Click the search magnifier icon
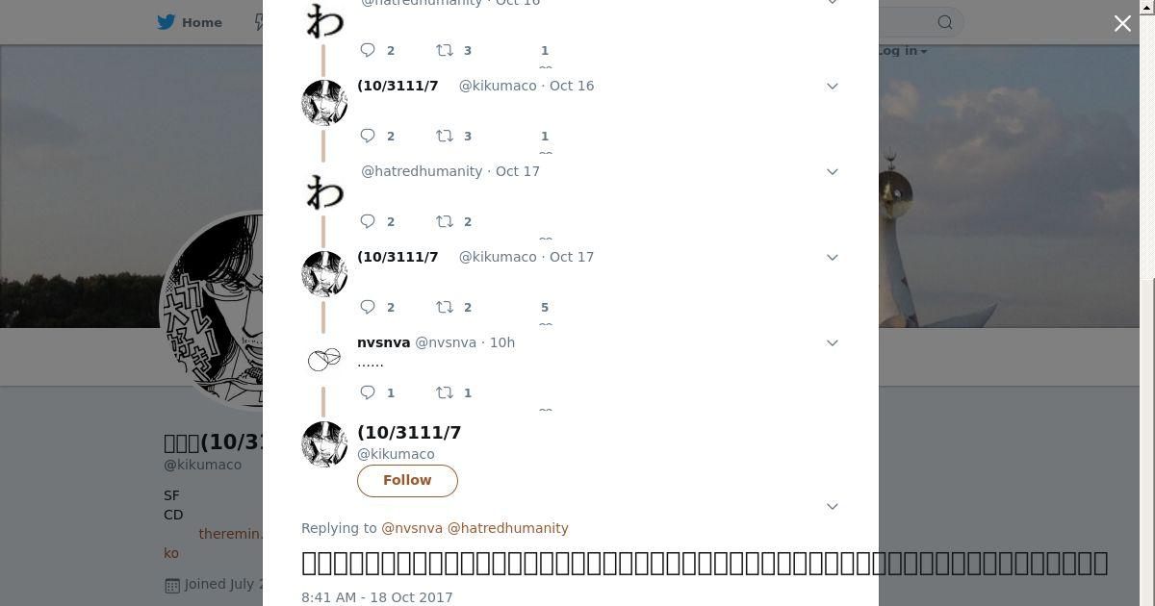Image resolution: width=1155 pixels, height=606 pixels. [x=945, y=22]
